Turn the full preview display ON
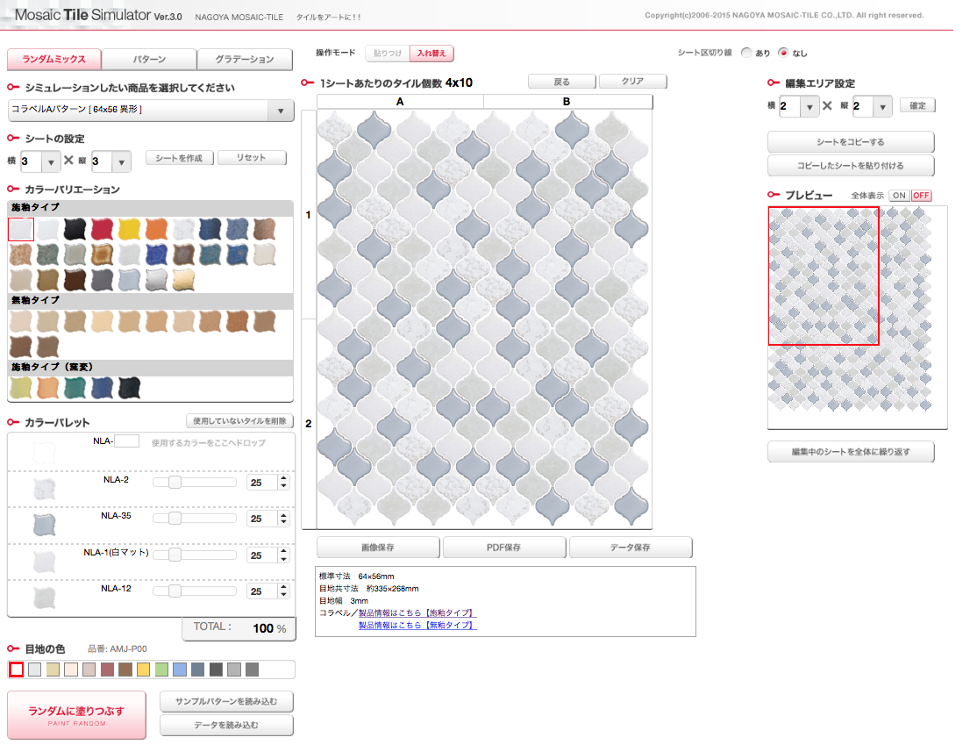The height and width of the screenshot is (752, 977). [899, 195]
